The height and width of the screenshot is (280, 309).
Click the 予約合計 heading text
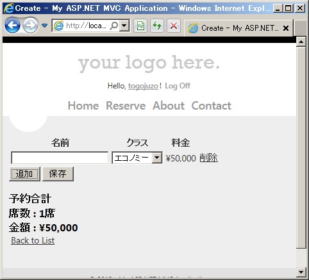point(30,199)
